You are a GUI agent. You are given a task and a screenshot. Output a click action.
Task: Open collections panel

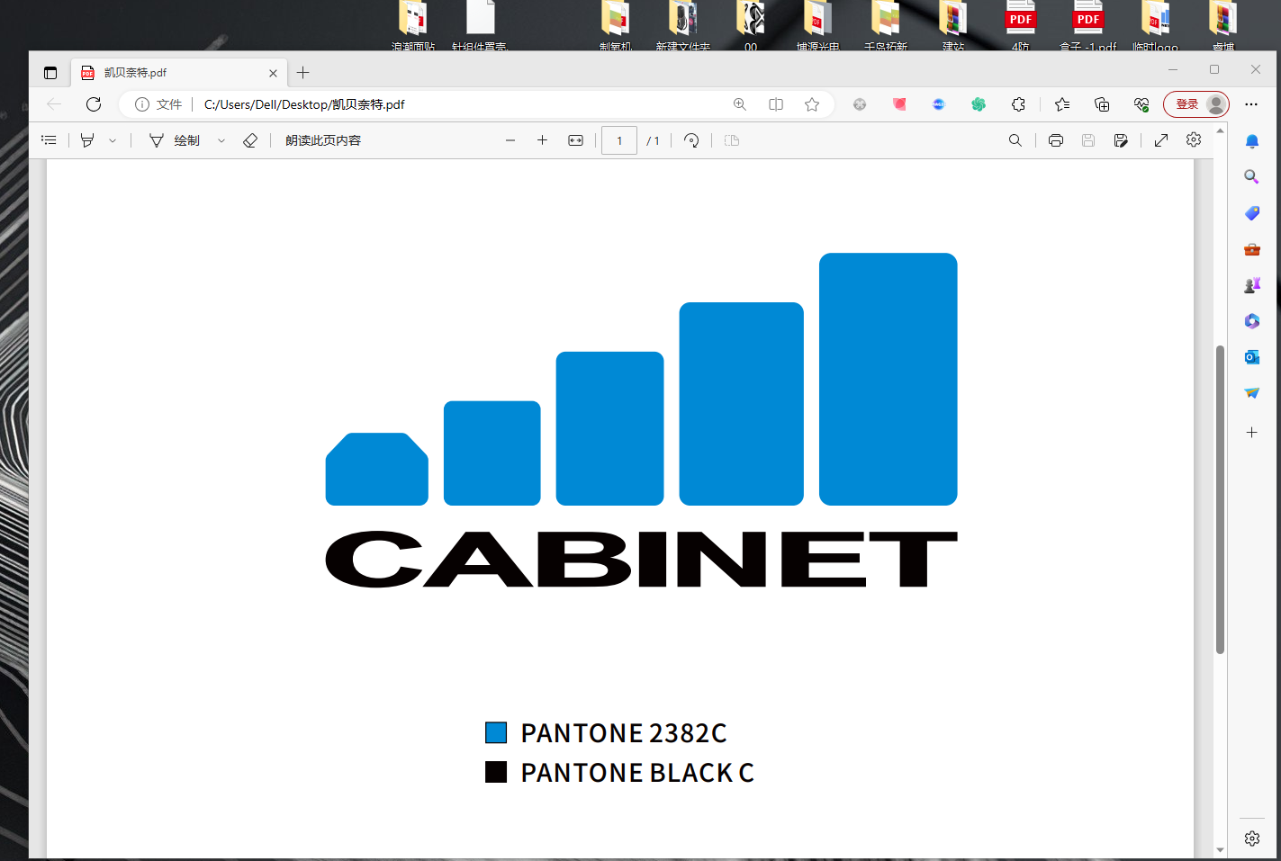(x=1102, y=104)
